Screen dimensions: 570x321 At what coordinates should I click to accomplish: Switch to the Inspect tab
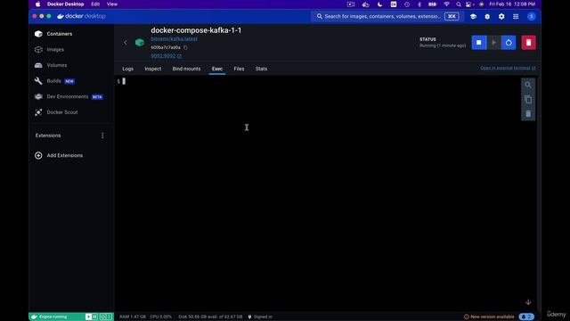tap(152, 69)
